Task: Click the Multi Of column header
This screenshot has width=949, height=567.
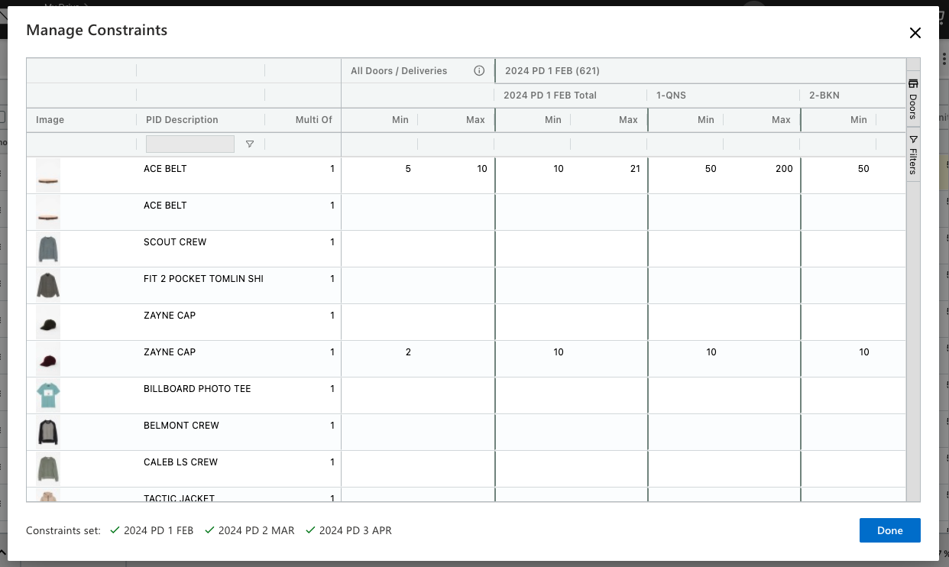Action: pyautogui.click(x=313, y=120)
